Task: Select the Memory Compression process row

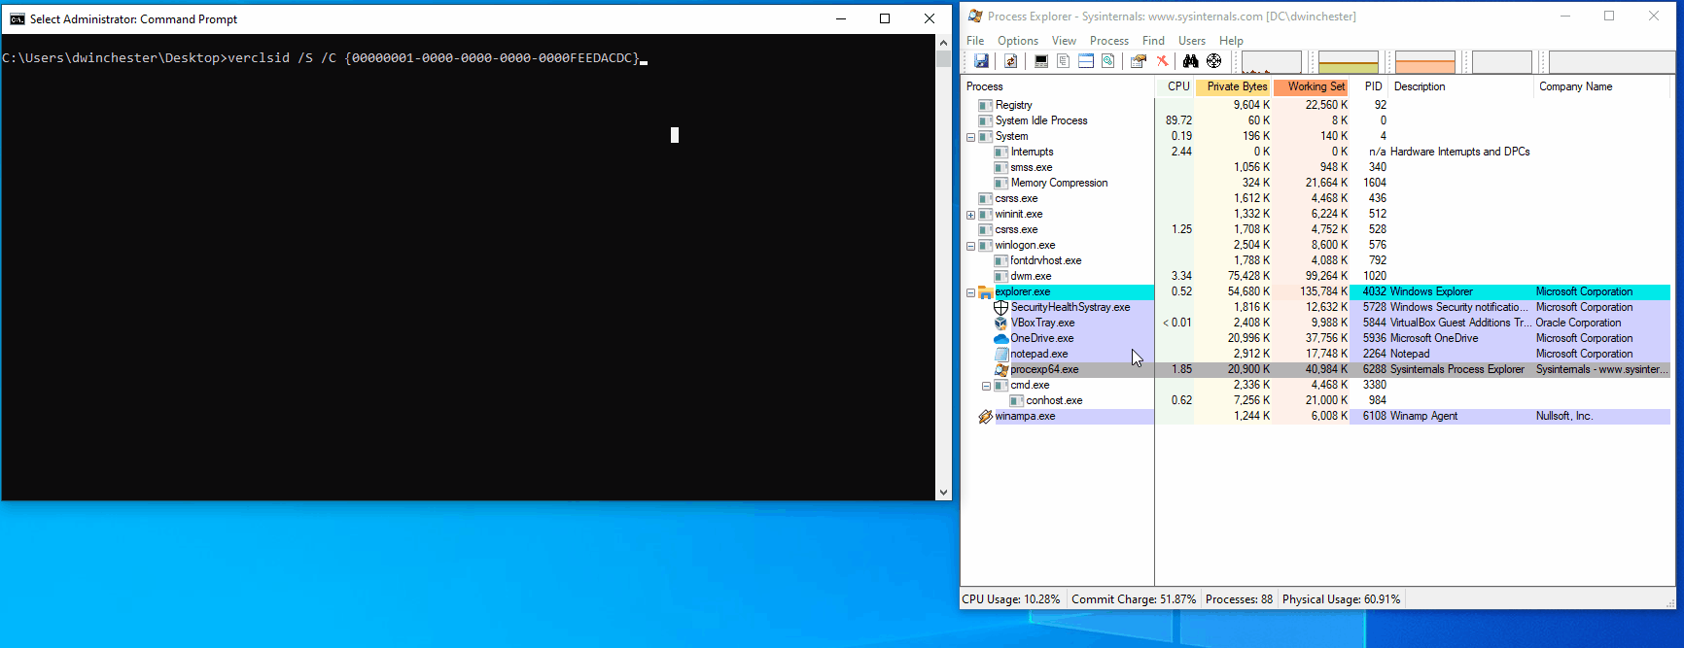Action: click(x=1315, y=183)
